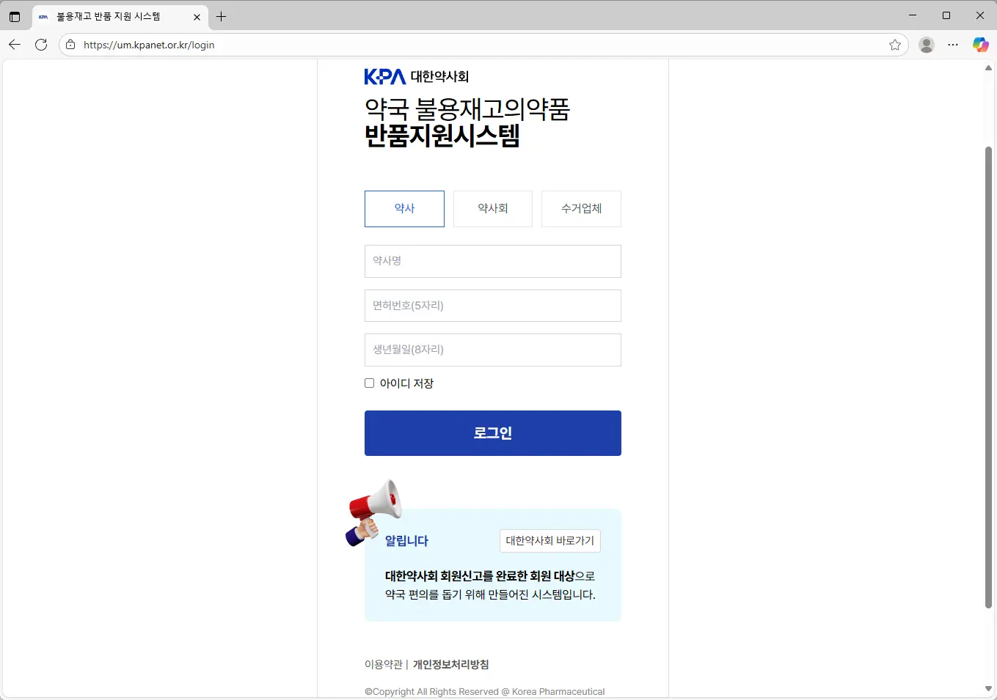Image resolution: width=997 pixels, height=700 pixels.
Task: Click the back navigation arrow
Action: (15, 45)
